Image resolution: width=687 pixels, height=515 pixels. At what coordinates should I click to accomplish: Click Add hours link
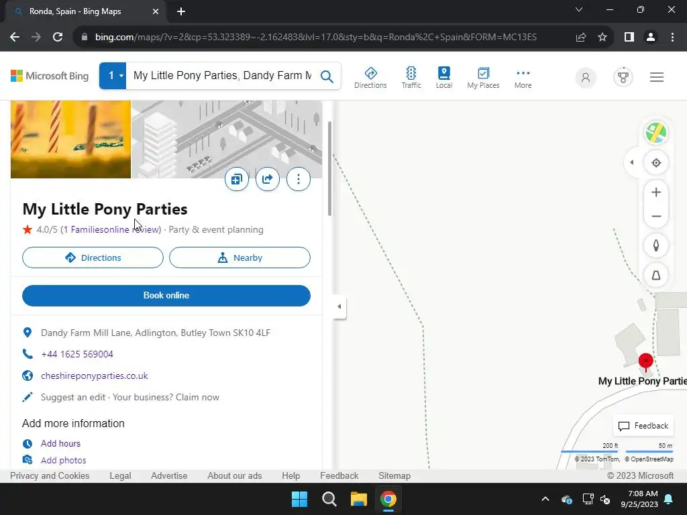[x=60, y=444]
